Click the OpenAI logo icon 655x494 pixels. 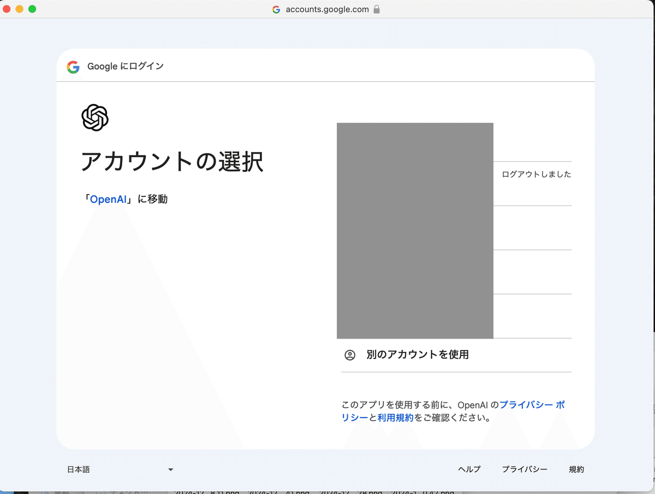pyautogui.click(x=95, y=117)
